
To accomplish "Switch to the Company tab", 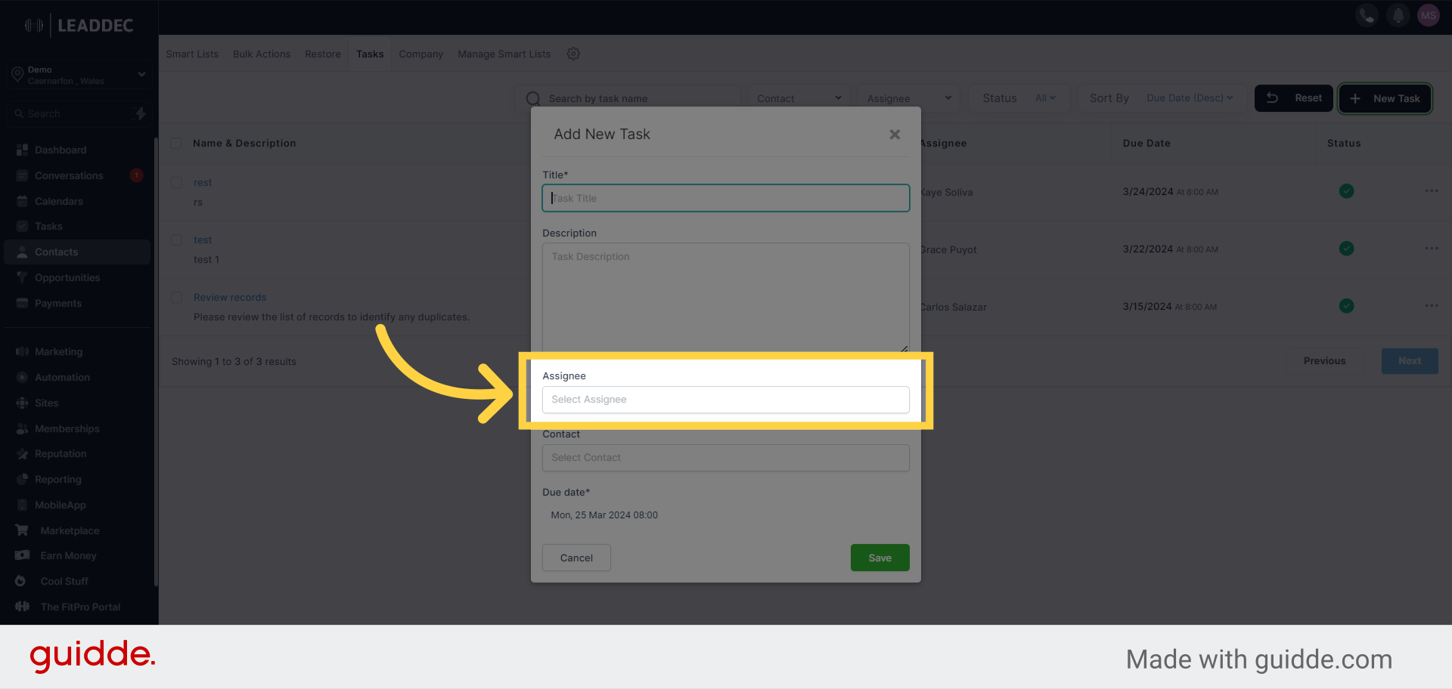I will point(420,54).
